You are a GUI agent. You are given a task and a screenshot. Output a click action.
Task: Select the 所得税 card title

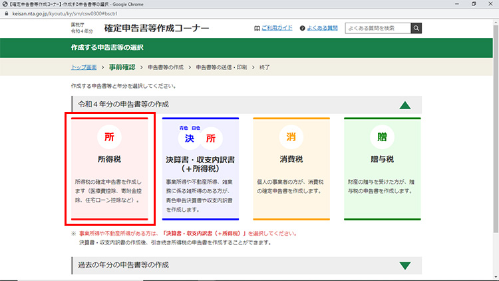click(109, 160)
